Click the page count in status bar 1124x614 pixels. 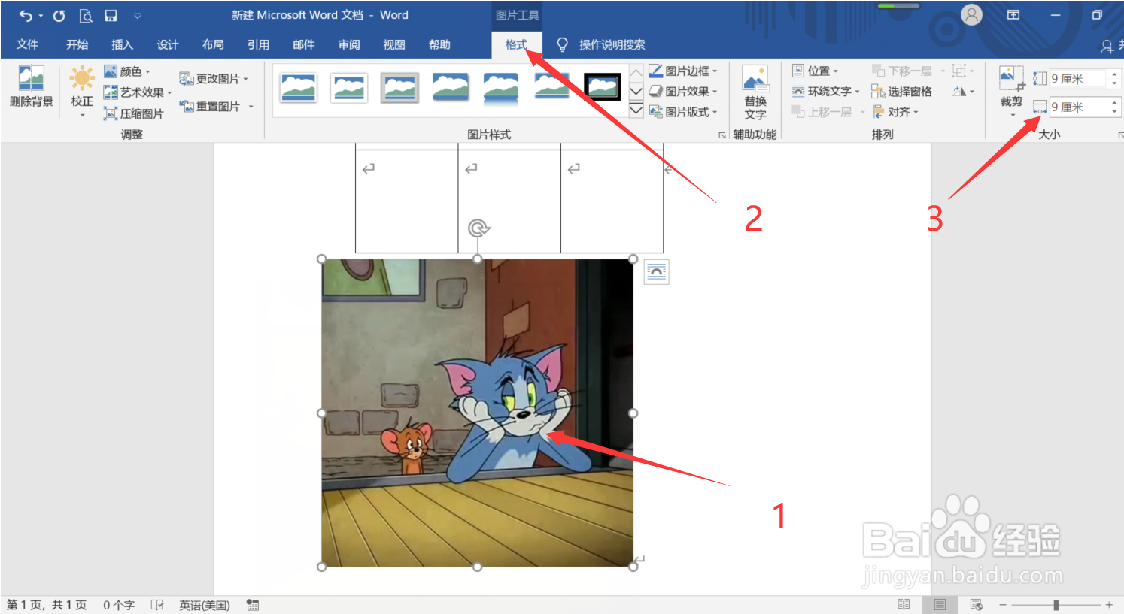(47, 605)
